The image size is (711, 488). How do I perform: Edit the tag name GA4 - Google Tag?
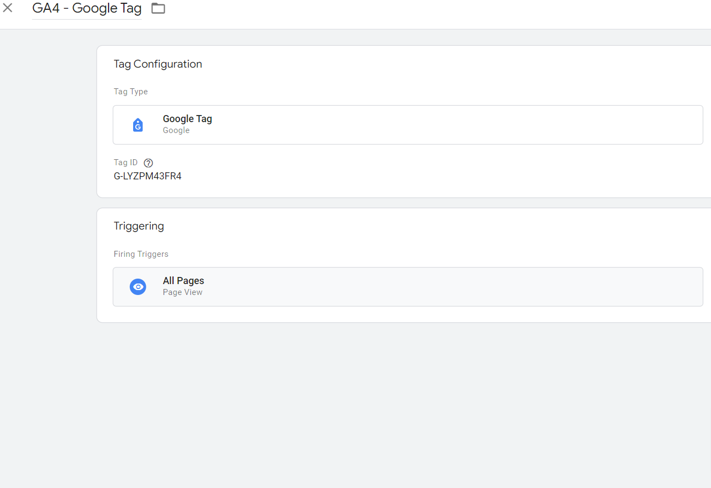tap(87, 9)
